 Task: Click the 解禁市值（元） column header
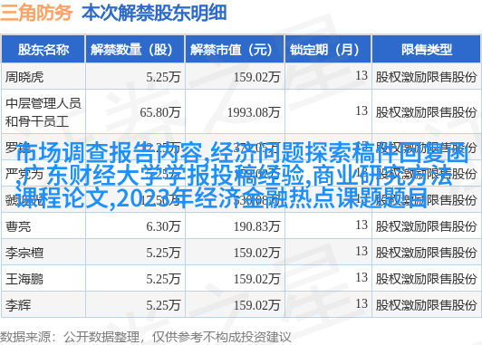pyautogui.click(x=235, y=50)
